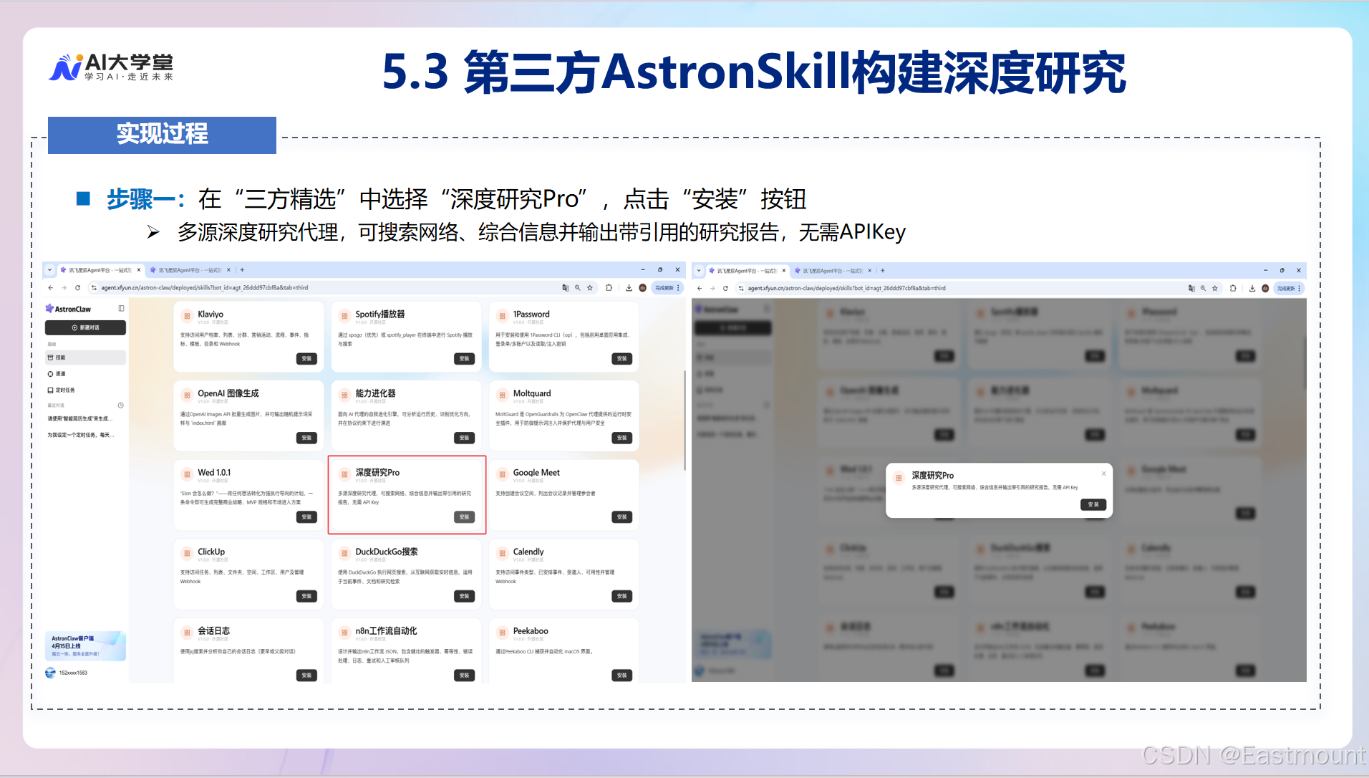The image size is (1369, 778).
Task: Open the AstronClaw客户端 promo banner
Action: pyautogui.click(x=85, y=646)
